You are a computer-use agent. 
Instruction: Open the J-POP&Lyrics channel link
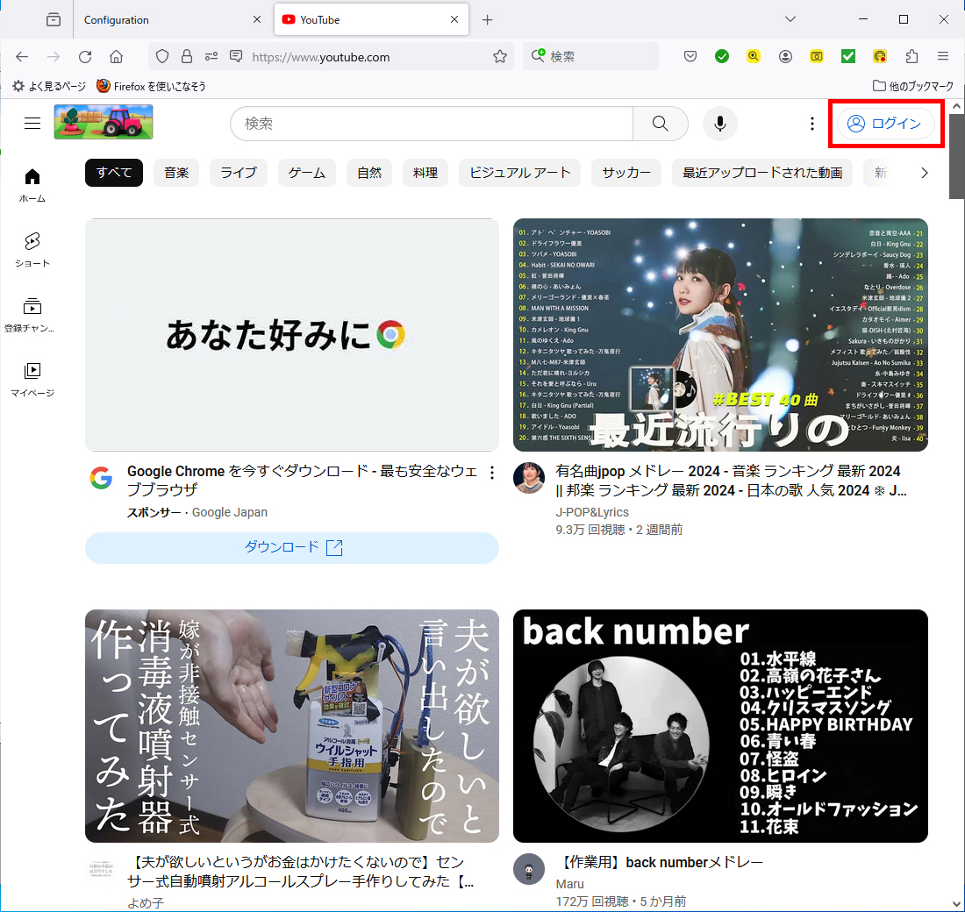point(592,512)
